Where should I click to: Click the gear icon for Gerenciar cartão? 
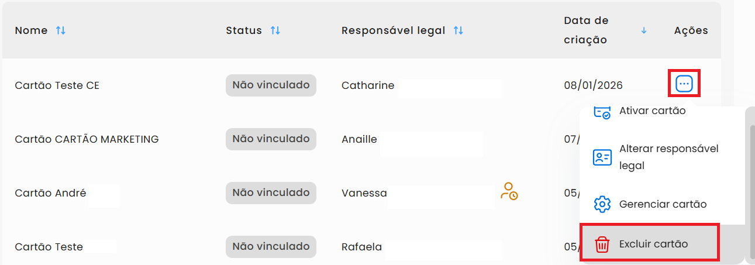[x=602, y=204]
